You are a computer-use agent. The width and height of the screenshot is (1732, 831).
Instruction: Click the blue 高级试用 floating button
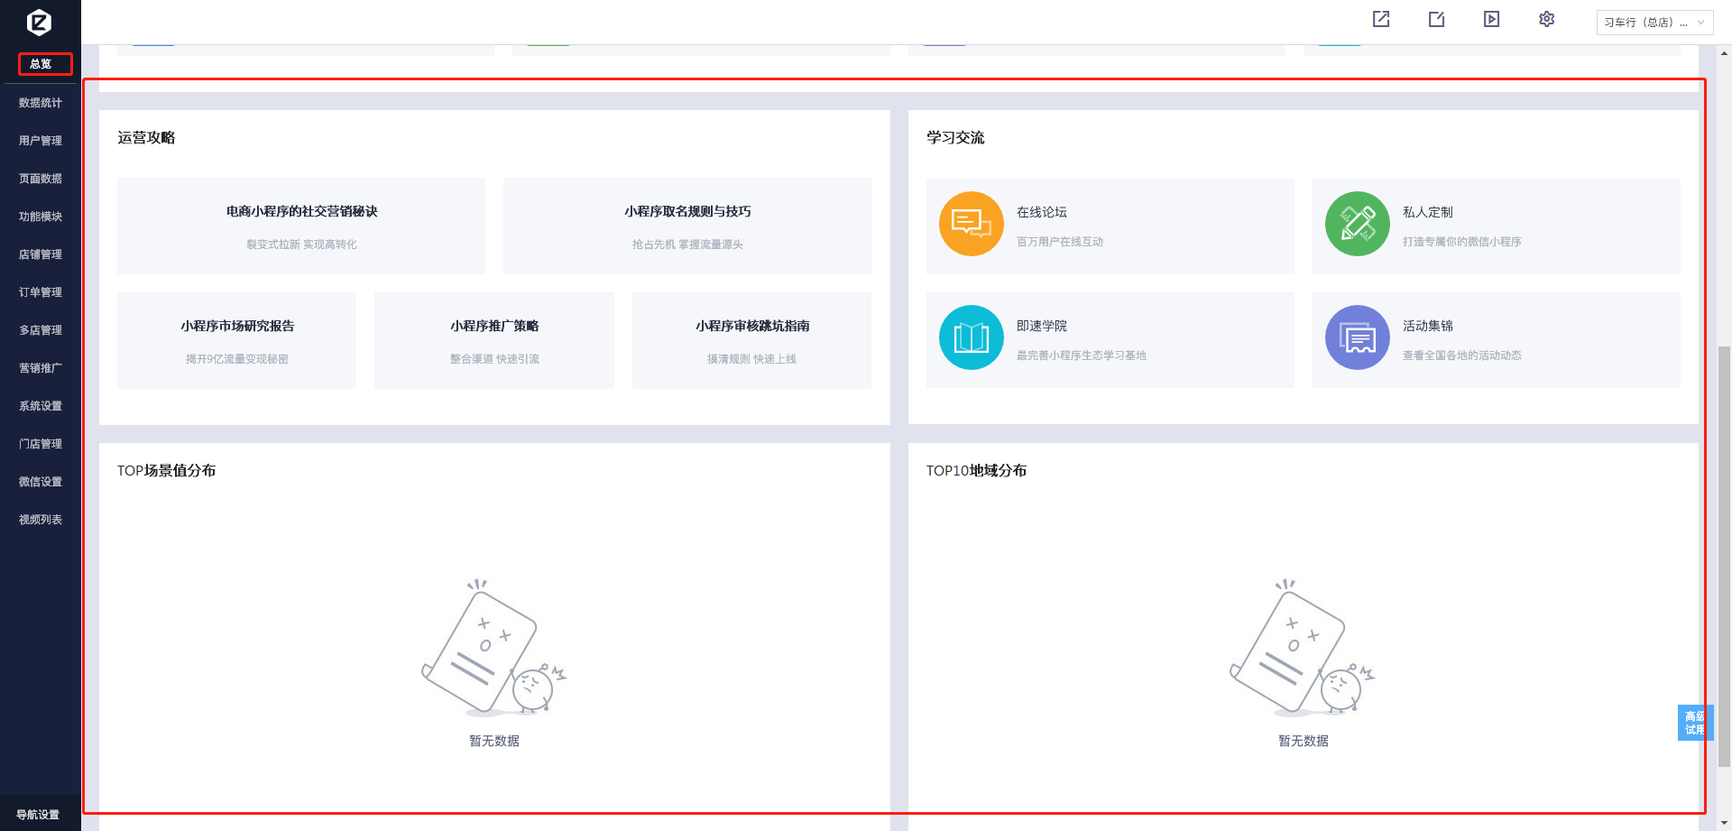click(x=1694, y=723)
